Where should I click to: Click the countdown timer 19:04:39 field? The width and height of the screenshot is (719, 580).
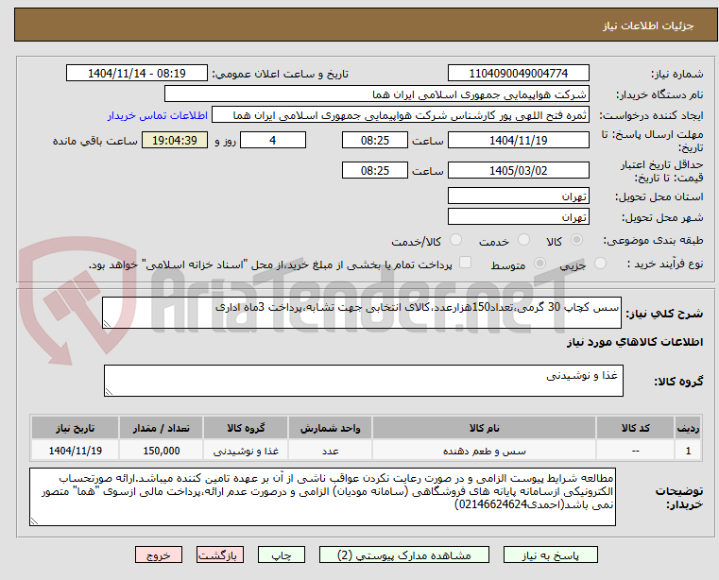coord(175,141)
